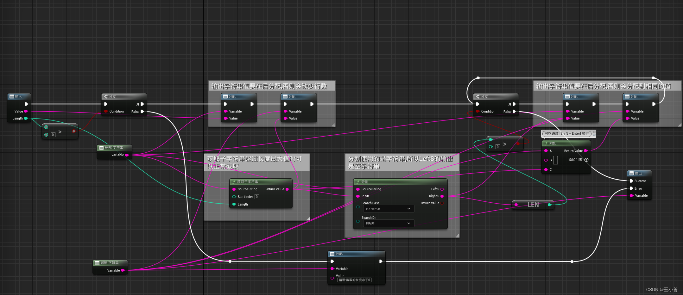The width and height of the screenshot is (683, 295).
Task: Click the Variable pin on bottom 分配 node
Action: (332, 269)
